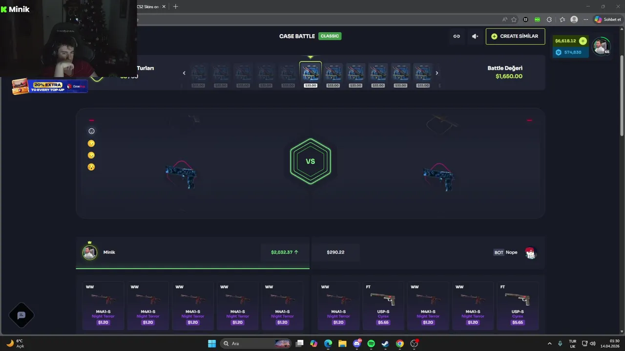This screenshot has width=625, height=351.
Task: Open Task View on the taskbar
Action: click(300, 344)
